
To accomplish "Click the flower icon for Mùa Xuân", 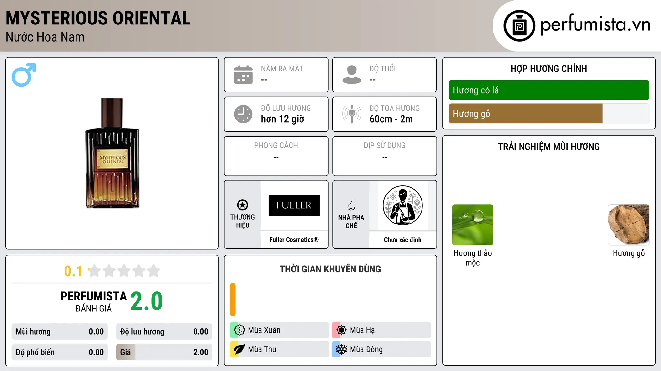I will [239, 330].
